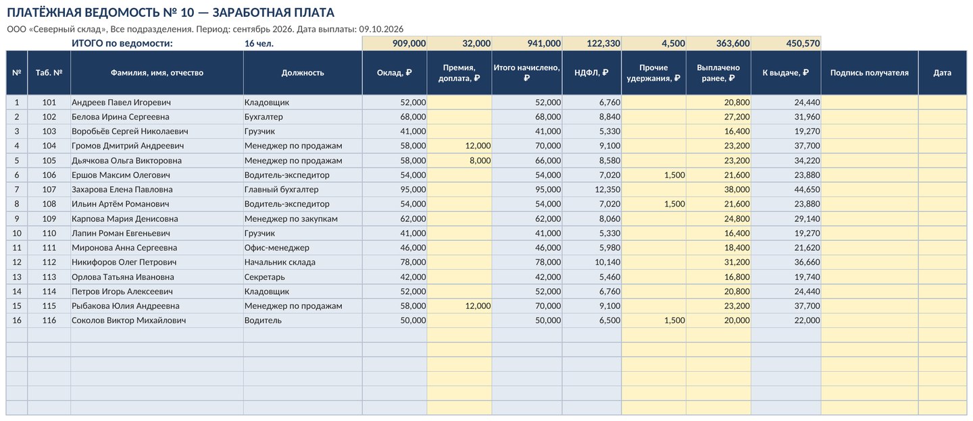
Task: Select the position cell 'Бухгалтер'
Action: pyautogui.click(x=303, y=117)
